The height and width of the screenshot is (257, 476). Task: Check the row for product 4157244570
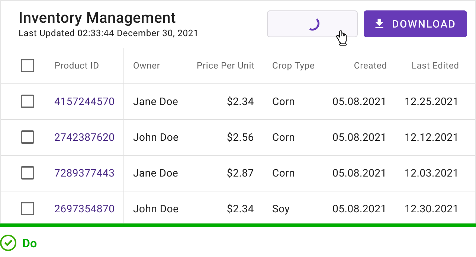pos(28,101)
